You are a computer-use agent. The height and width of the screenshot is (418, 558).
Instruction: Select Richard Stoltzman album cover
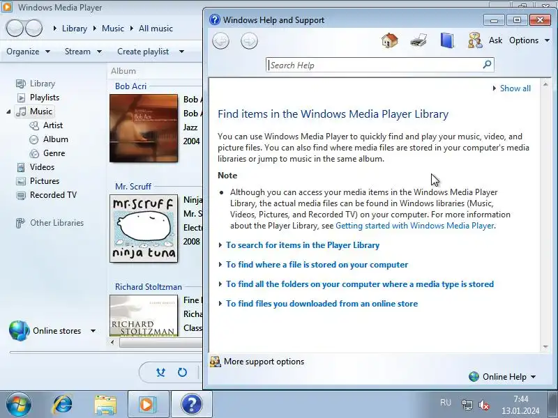144,316
